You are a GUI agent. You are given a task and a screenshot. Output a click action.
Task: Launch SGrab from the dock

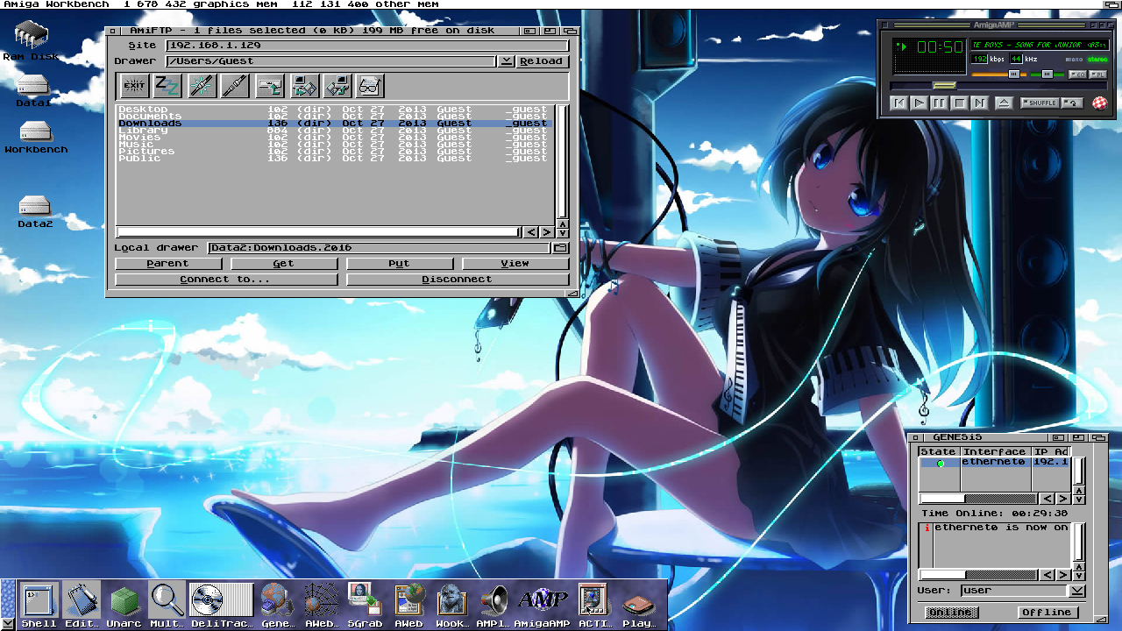coord(365,605)
